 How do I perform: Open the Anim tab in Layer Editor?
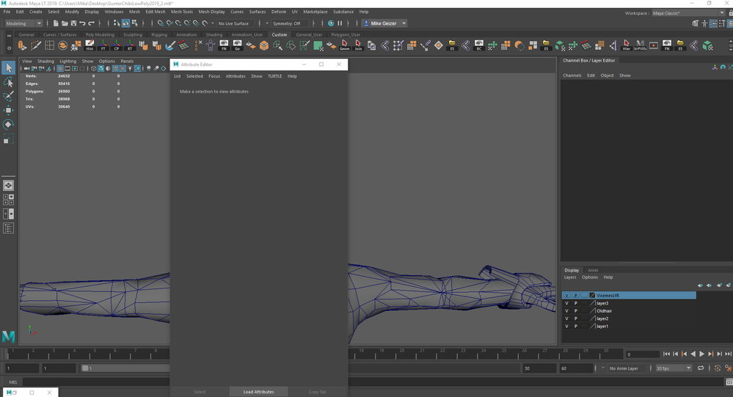tap(593, 270)
